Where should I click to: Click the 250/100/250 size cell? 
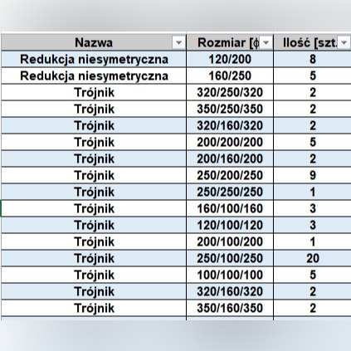(230, 258)
